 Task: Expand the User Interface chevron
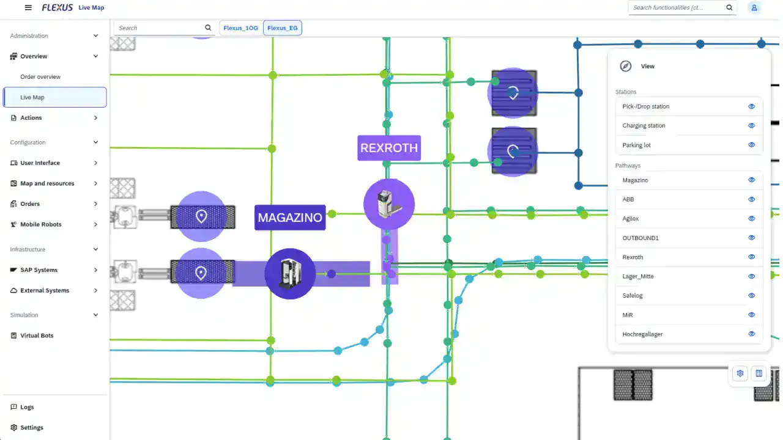pyautogui.click(x=95, y=163)
